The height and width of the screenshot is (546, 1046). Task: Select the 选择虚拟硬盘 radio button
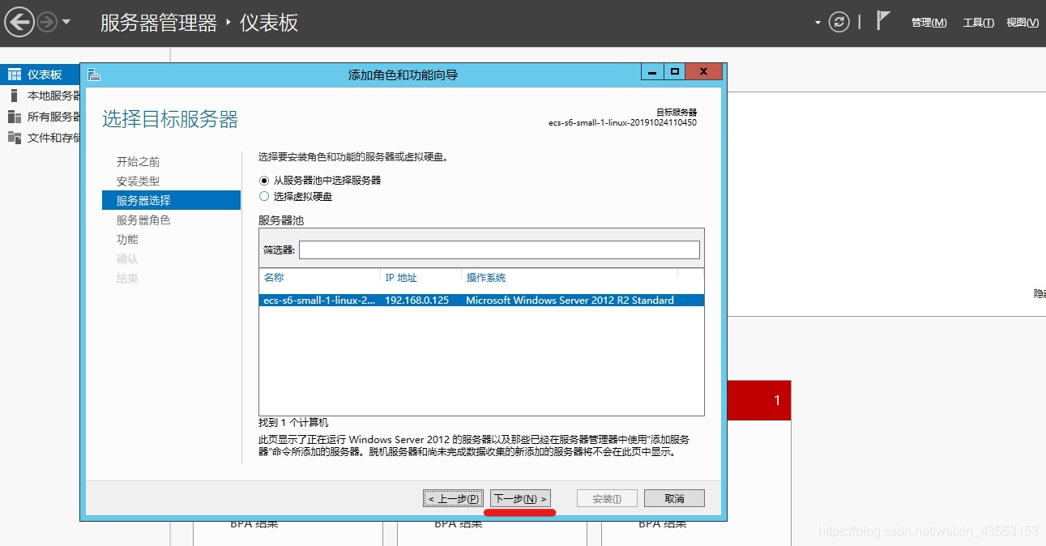tap(264, 195)
